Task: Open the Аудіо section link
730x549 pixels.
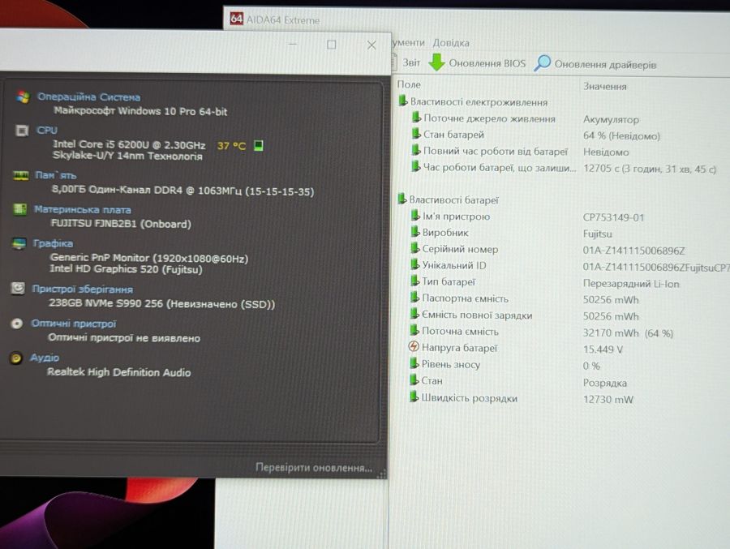Action: (x=45, y=358)
